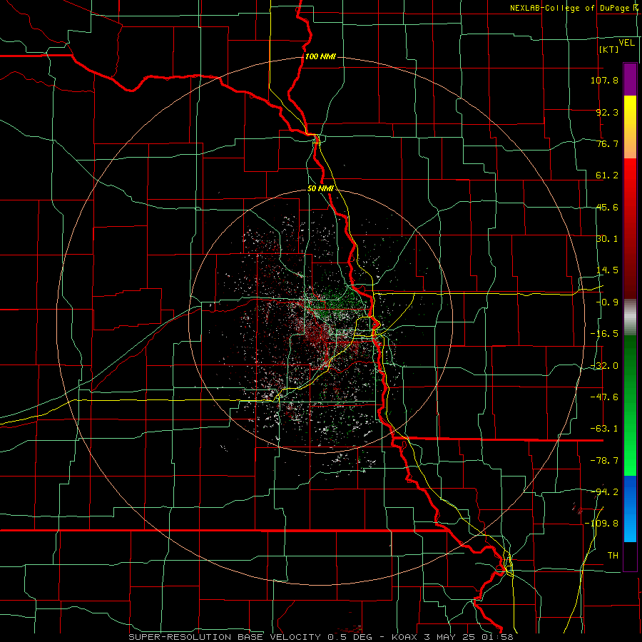Click the Super-Resolution Base Velocity caption
Image resolution: width=642 pixels, height=642 pixels.
click(320, 637)
